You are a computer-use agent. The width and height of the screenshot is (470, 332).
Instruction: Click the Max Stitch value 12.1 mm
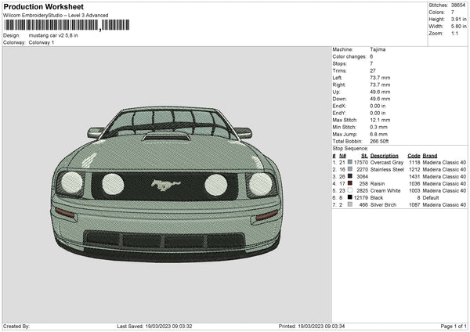point(380,120)
